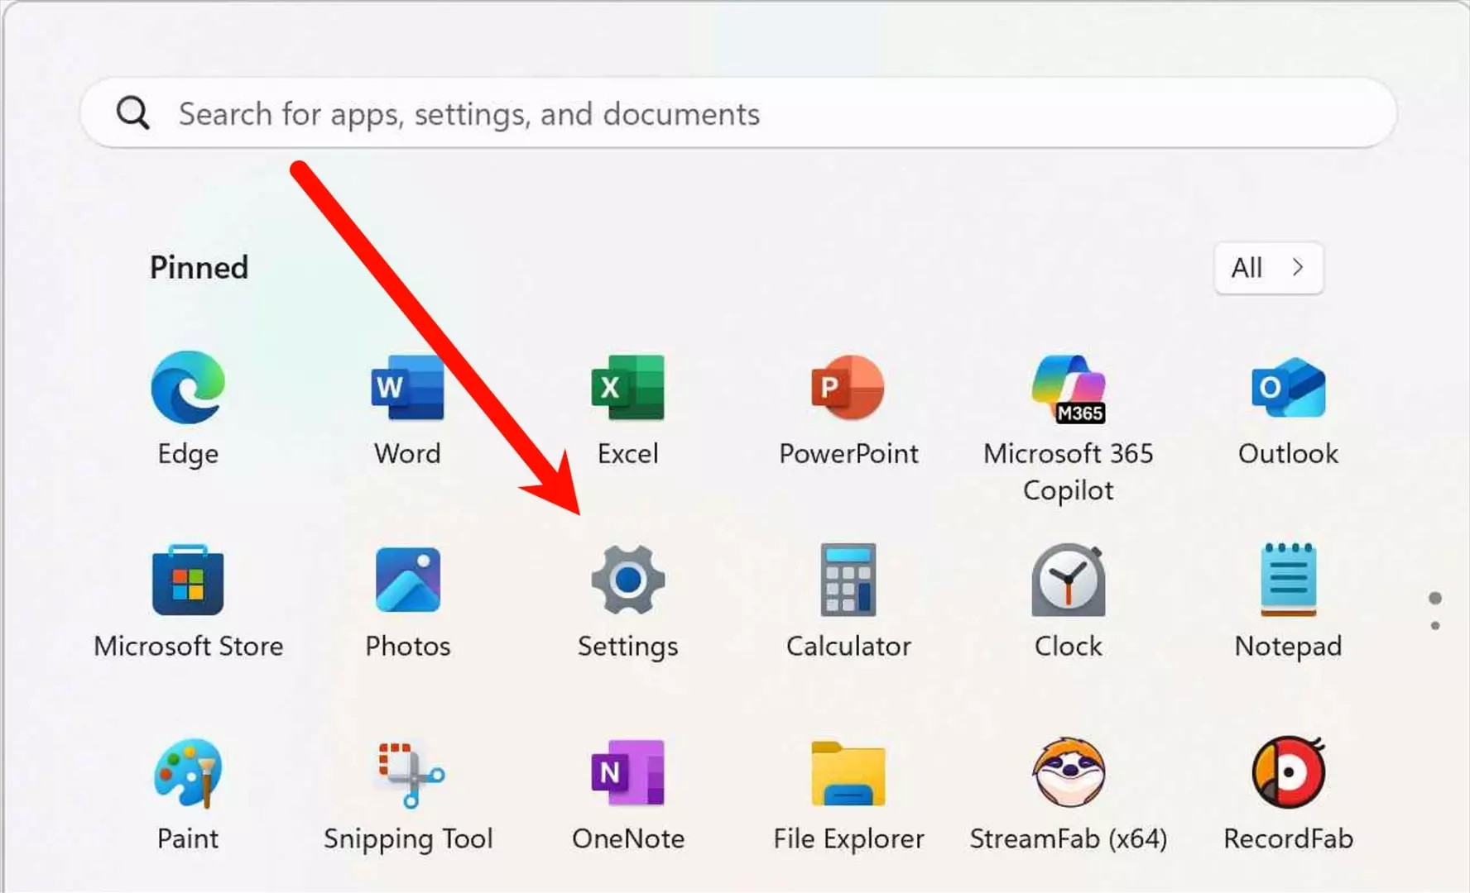Open the RecordFab app icon
1470x893 pixels.
tap(1288, 771)
